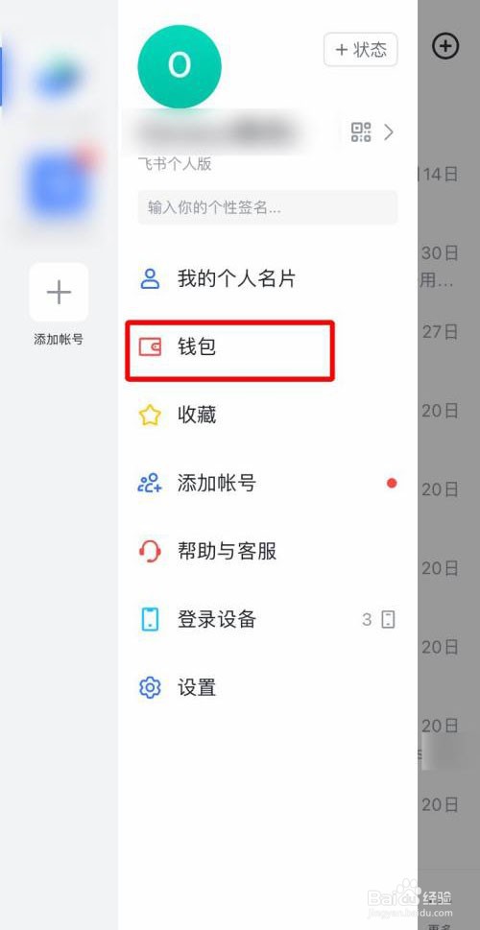Open the 收藏 menu item
The height and width of the screenshot is (930, 480).
click(268, 416)
